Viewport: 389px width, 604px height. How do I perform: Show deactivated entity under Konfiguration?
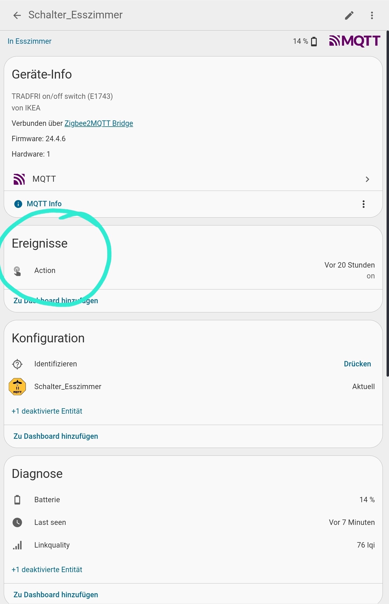47,411
